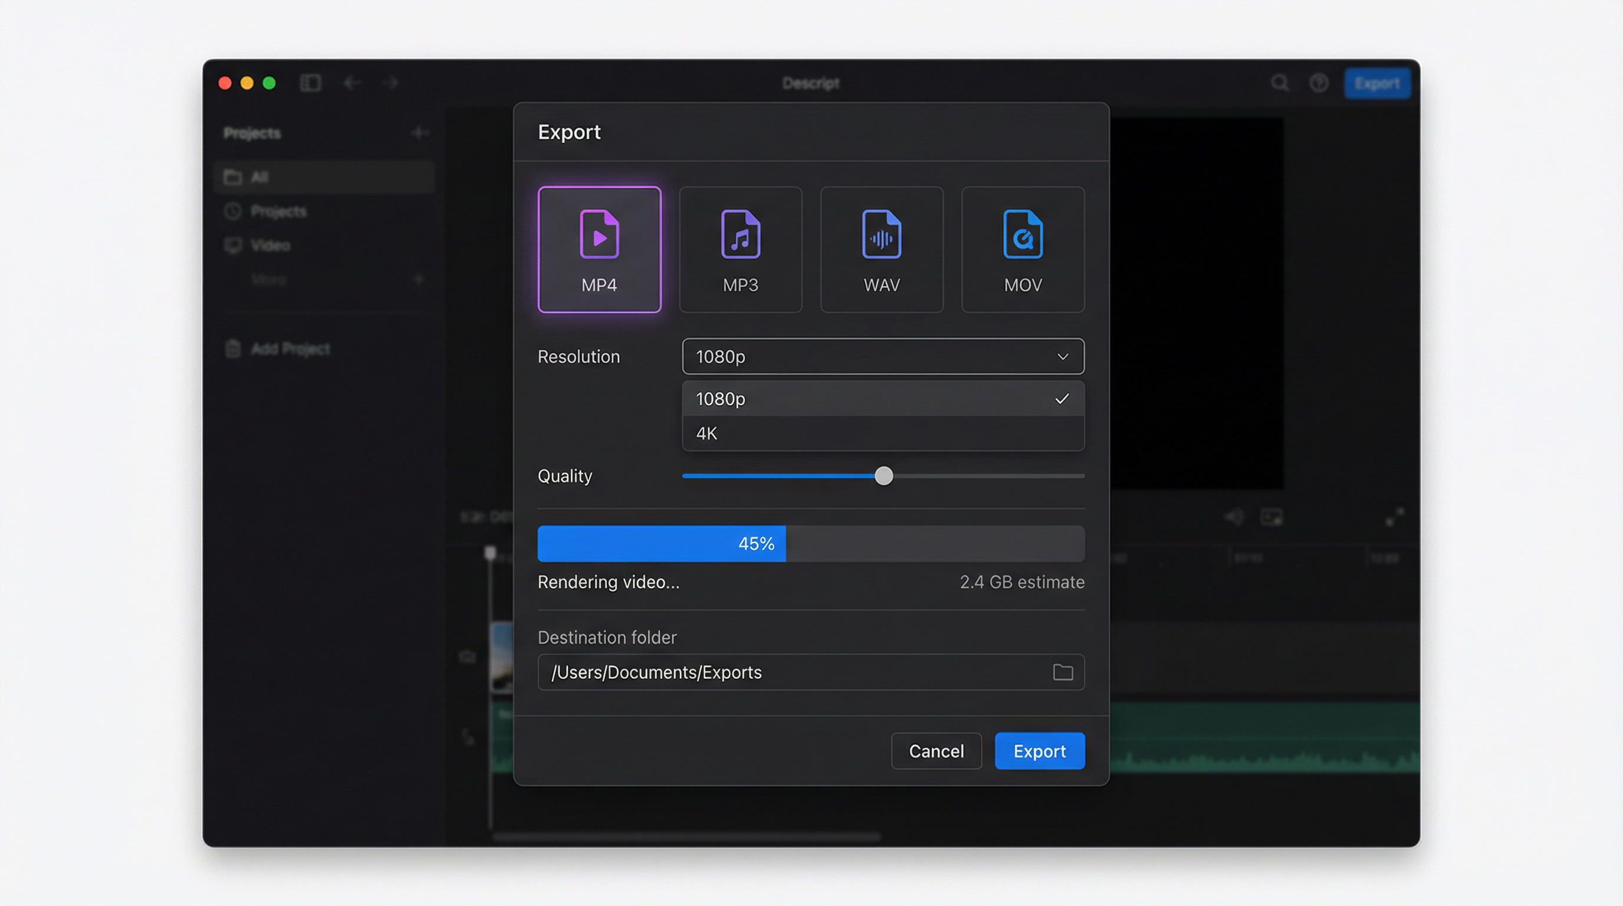Click the MOV file icon
Viewport: 1623px width, 906px height.
tap(1023, 234)
